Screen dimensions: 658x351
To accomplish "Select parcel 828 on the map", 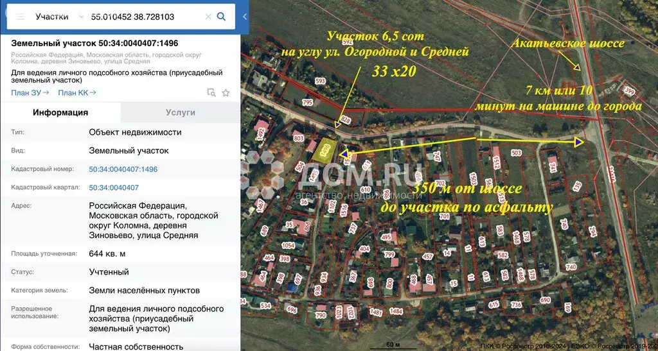I will [345, 121].
